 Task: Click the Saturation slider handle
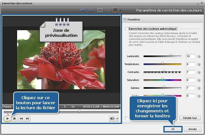[x=162, y=79]
